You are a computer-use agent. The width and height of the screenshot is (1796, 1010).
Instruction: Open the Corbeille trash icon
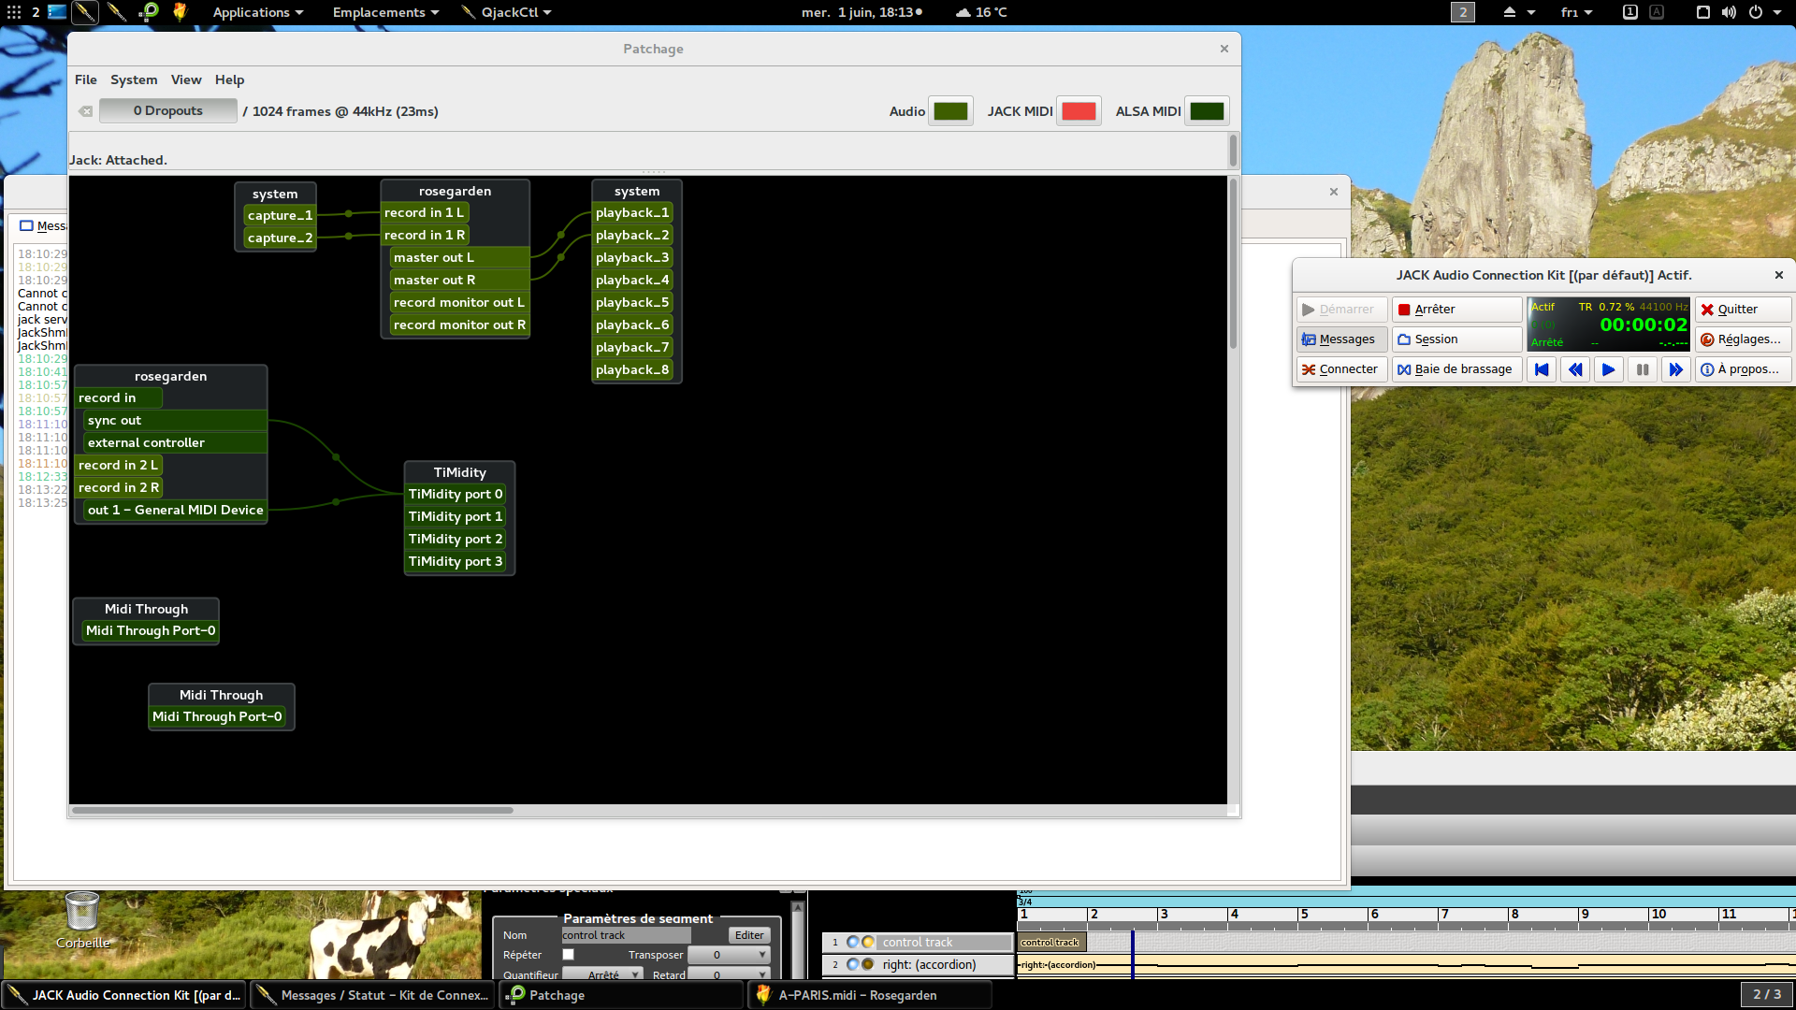click(82, 912)
